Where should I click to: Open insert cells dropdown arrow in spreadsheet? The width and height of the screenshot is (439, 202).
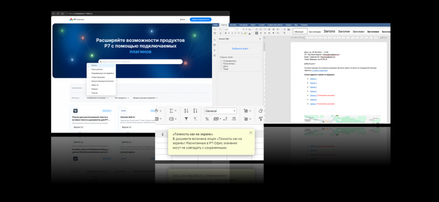click(250, 111)
